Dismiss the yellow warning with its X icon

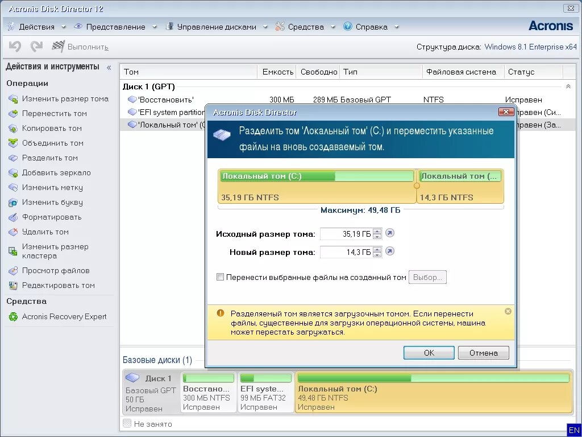coord(508,311)
